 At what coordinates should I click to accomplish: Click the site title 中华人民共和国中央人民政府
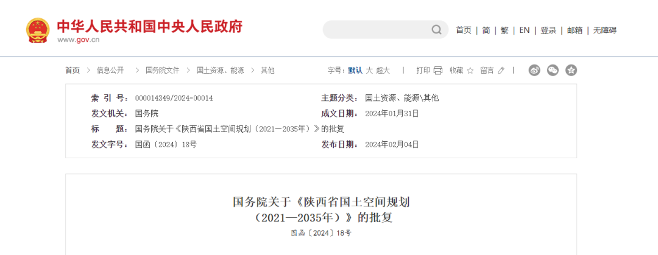[x=150, y=26]
